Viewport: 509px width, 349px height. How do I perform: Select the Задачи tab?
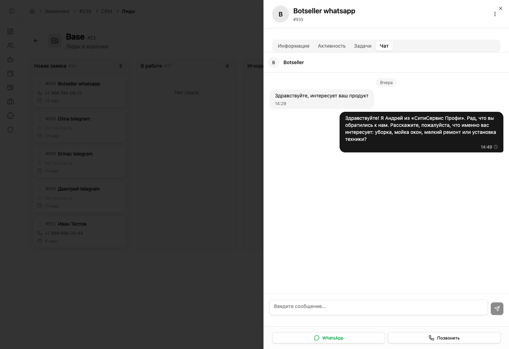(x=362, y=46)
